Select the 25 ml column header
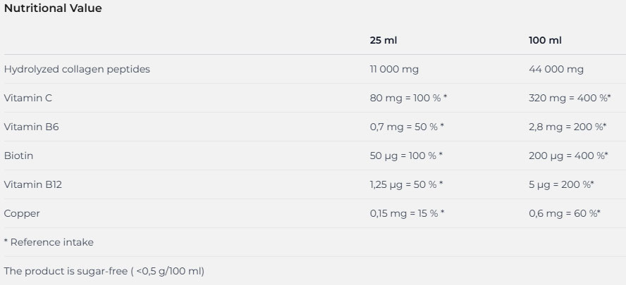 [383, 40]
